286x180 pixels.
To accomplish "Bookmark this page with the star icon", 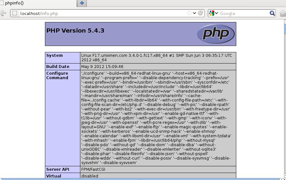I will tap(189, 13).
